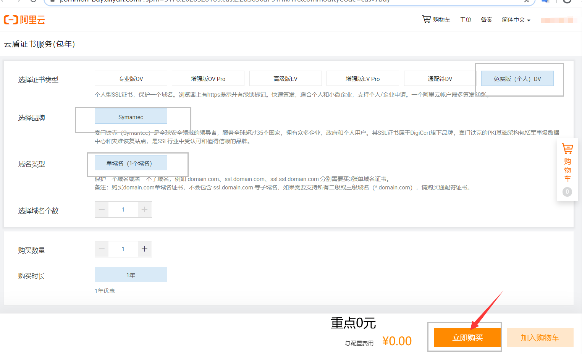Image resolution: width=582 pixels, height=354 pixels.
Task: Increase the 选择域名个数 count
Action: tap(145, 209)
